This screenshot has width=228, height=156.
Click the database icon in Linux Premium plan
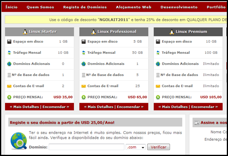[x=158, y=75]
